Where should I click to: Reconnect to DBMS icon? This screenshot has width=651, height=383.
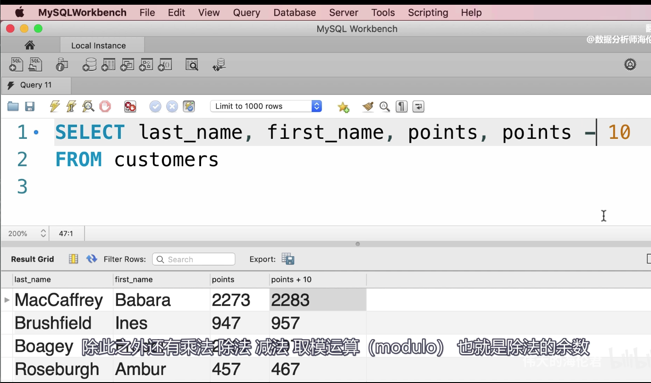tap(219, 64)
